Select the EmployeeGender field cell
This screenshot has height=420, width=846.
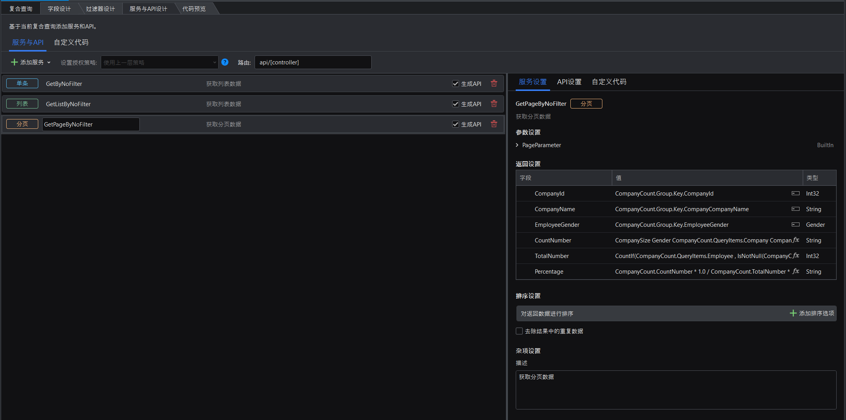pos(557,225)
